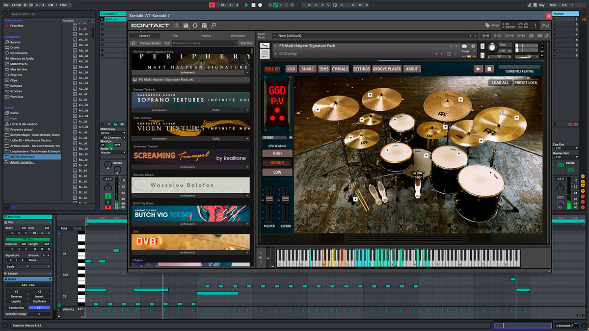Open Kontakt settings gear icon
Viewport: 589px width, 331px height.
(195, 25)
